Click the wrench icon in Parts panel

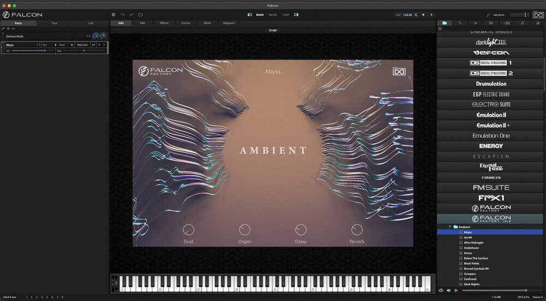click(3, 28)
